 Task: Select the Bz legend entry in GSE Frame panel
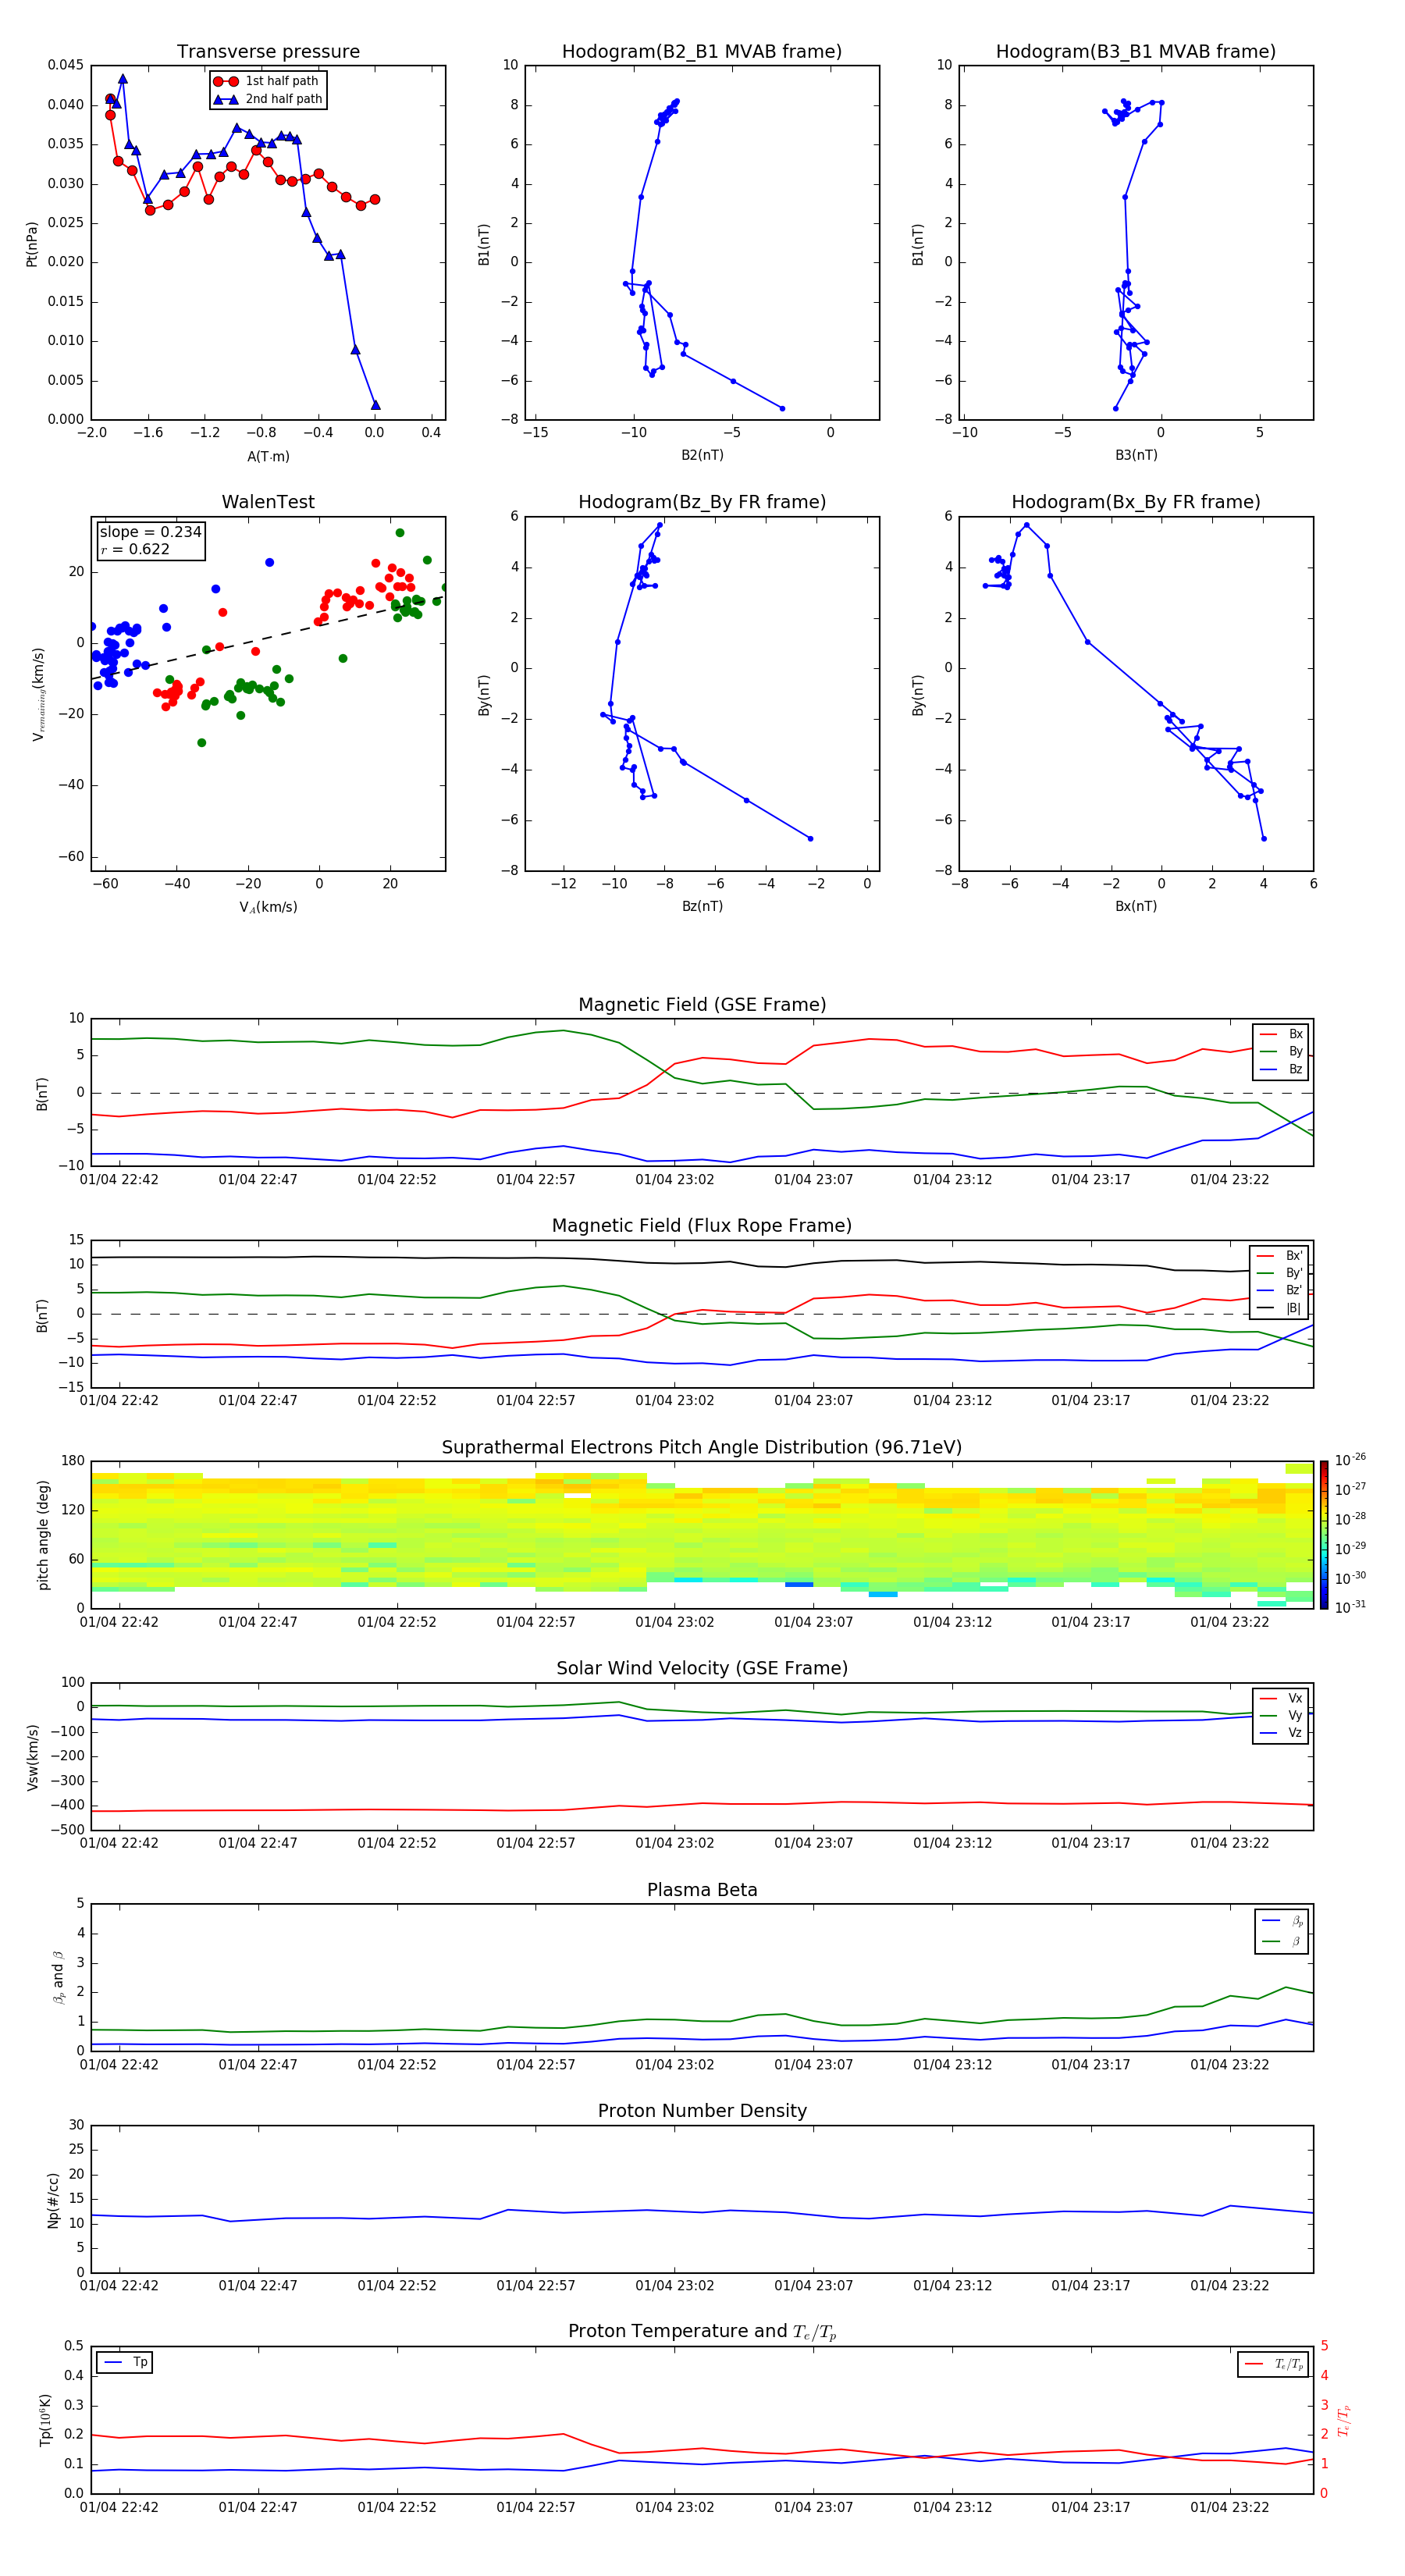pyautogui.click(x=1281, y=1069)
